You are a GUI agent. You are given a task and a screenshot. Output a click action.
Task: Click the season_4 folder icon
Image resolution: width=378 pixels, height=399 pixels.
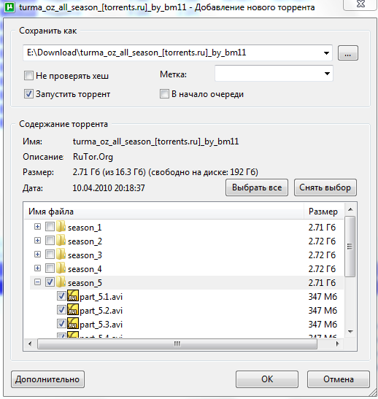click(61, 268)
